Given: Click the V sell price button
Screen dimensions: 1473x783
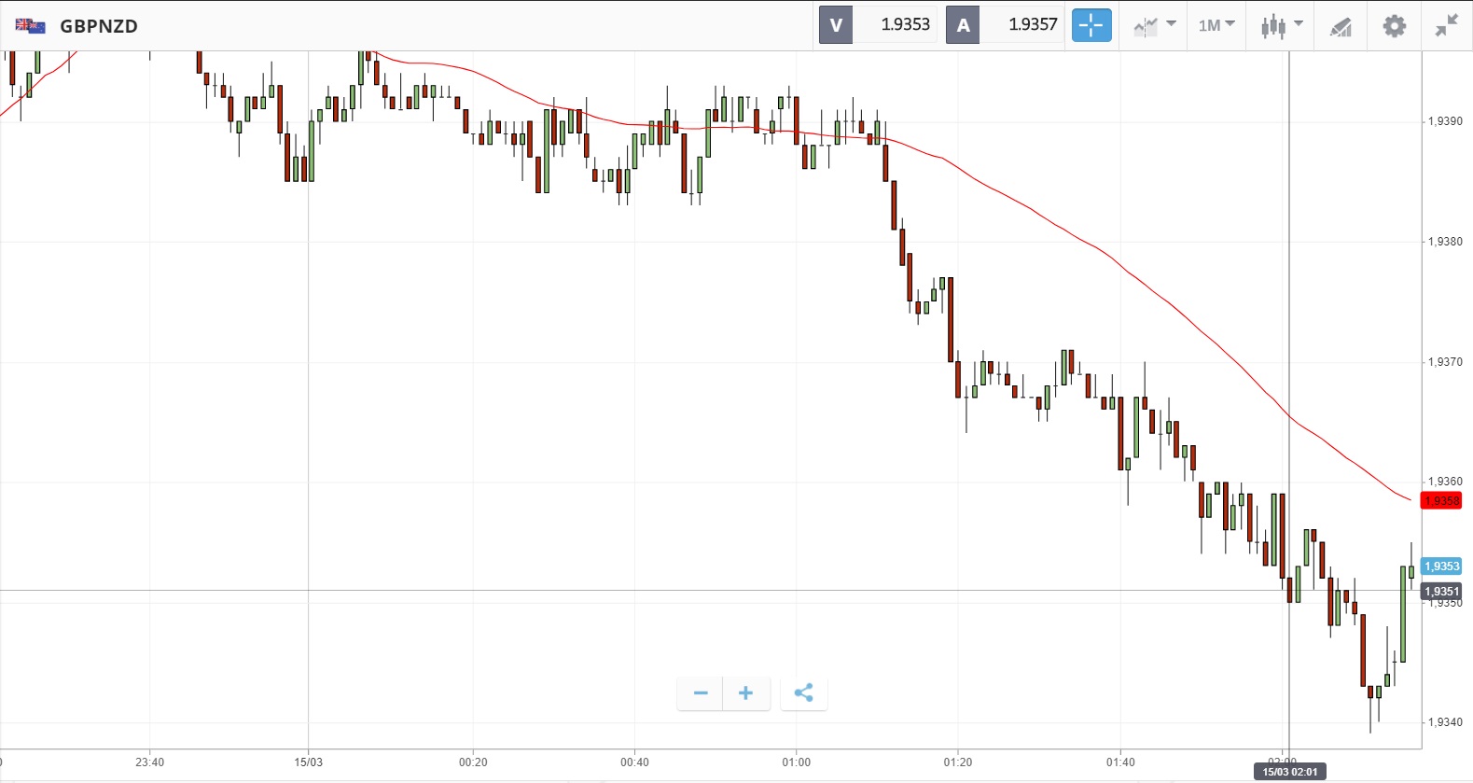Looking at the screenshot, I should pyautogui.click(x=836, y=25).
